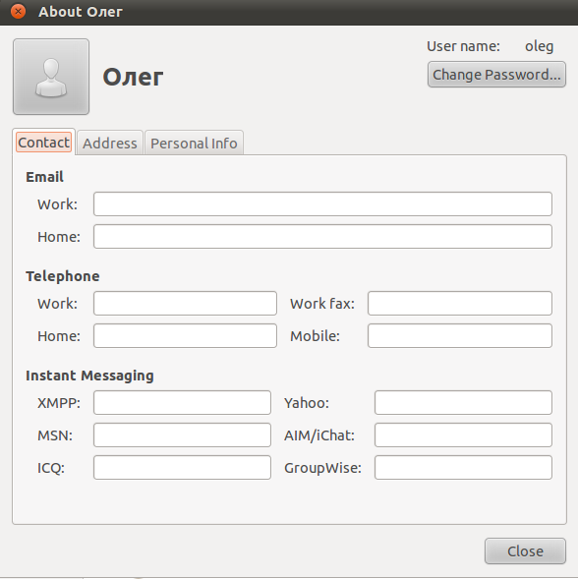The width and height of the screenshot is (578, 579).
Task: Click the Work telephone field
Action: [x=185, y=303]
